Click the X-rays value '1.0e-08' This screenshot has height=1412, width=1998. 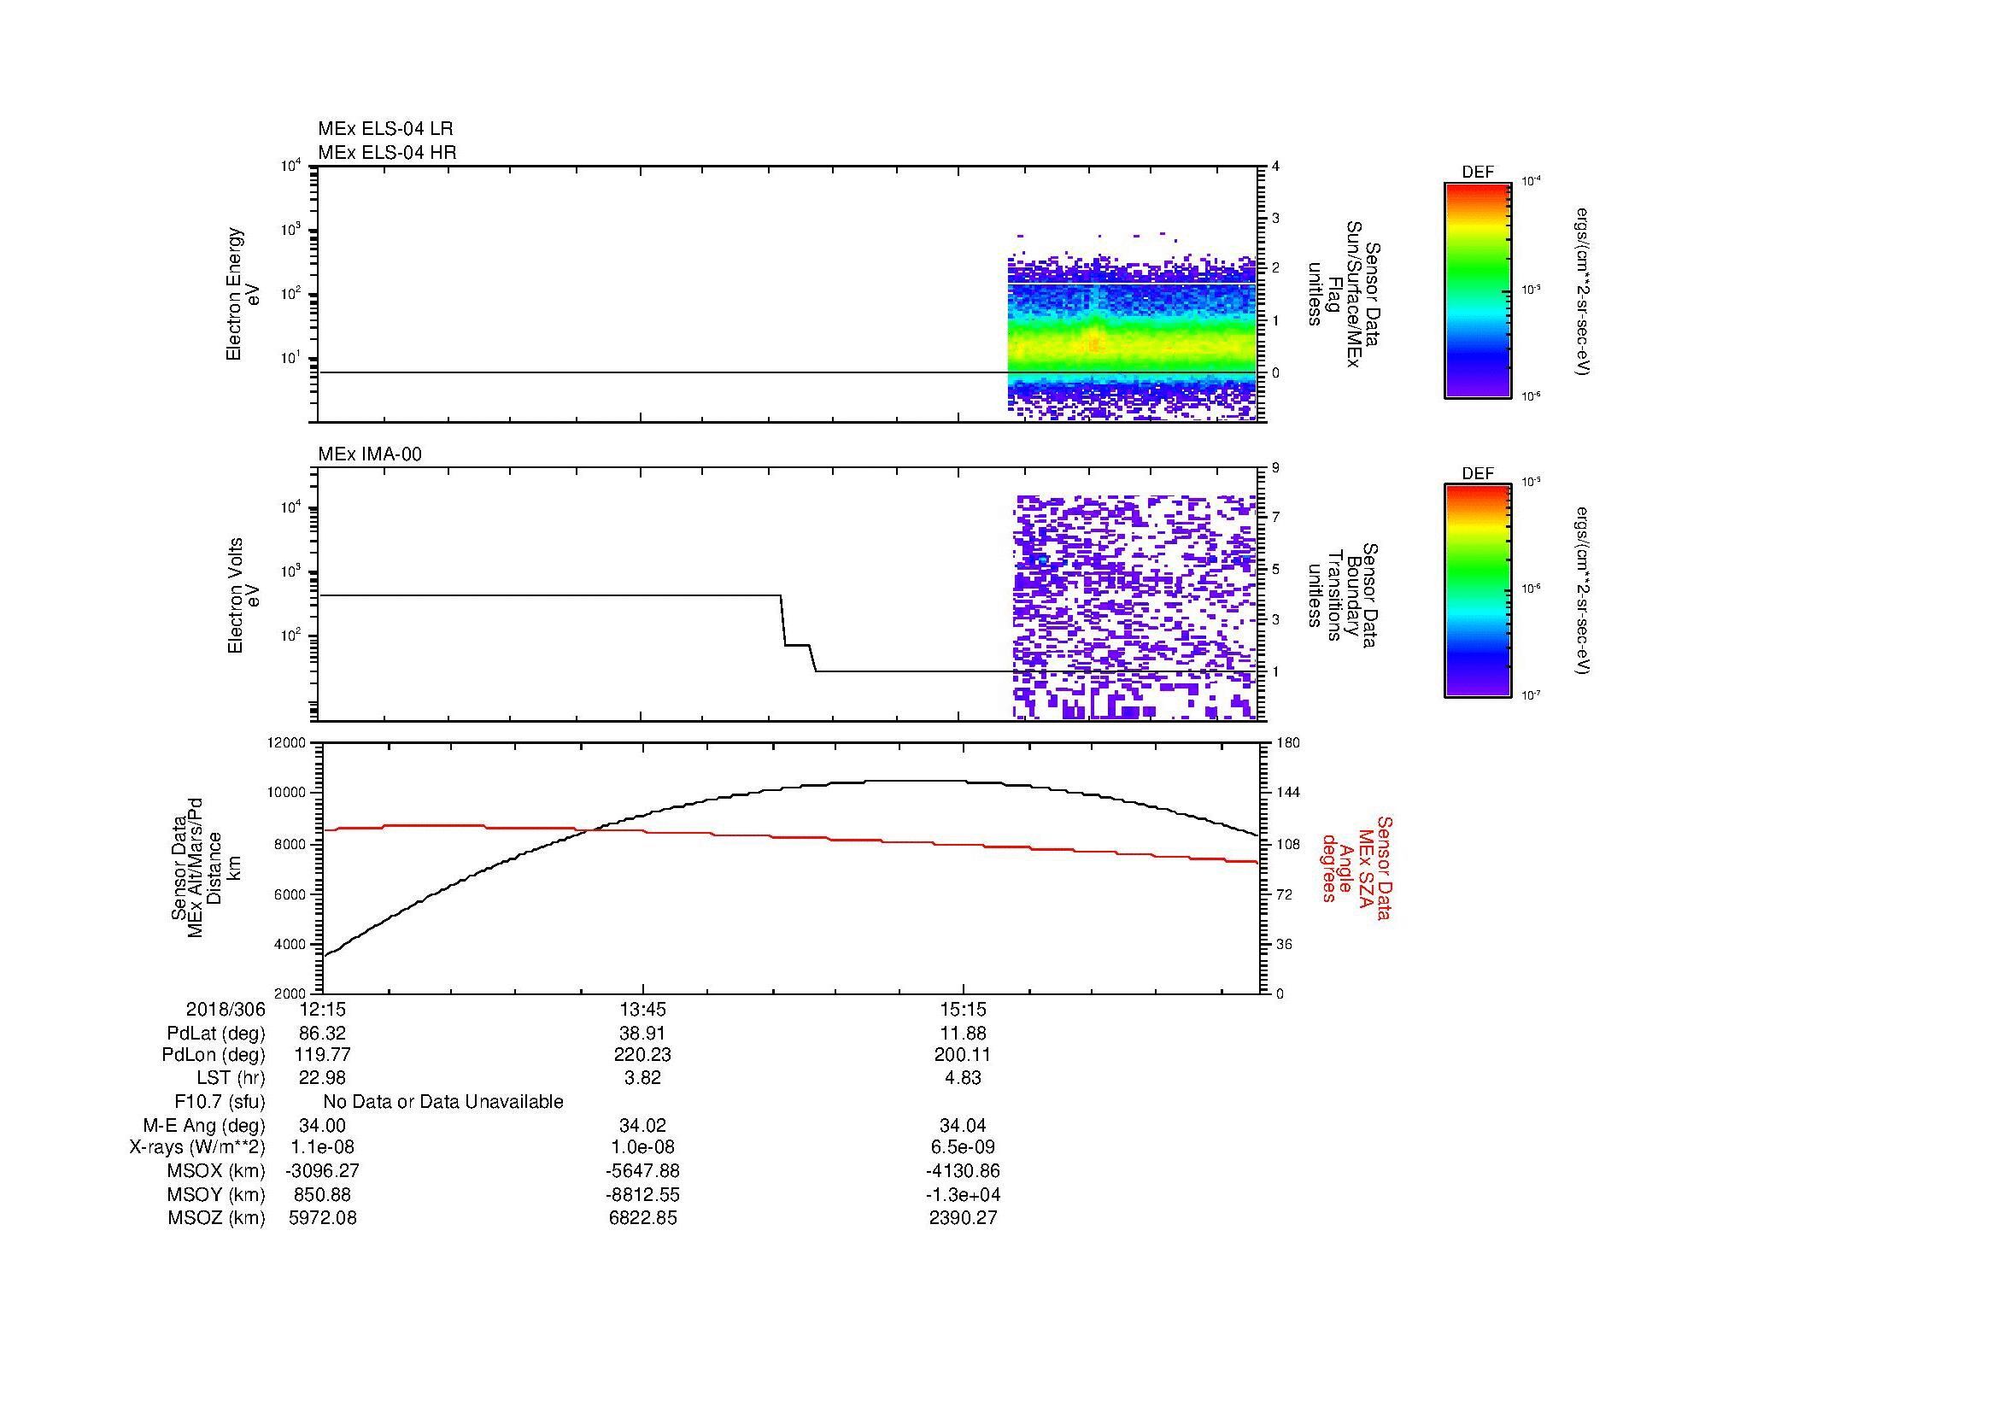coord(643,1147)
